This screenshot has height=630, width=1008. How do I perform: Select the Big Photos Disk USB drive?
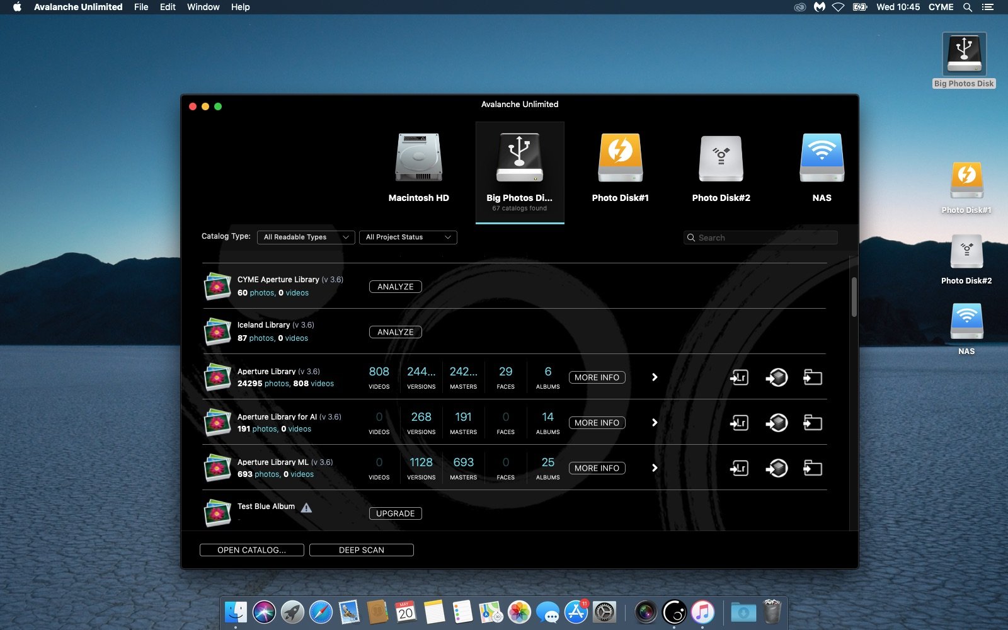pyautogui.click(x=519, y=157)
